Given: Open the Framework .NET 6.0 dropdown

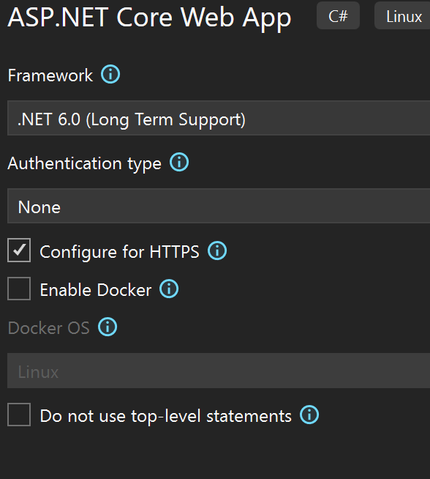Looking at the screenshot, I should coord(219,118).
